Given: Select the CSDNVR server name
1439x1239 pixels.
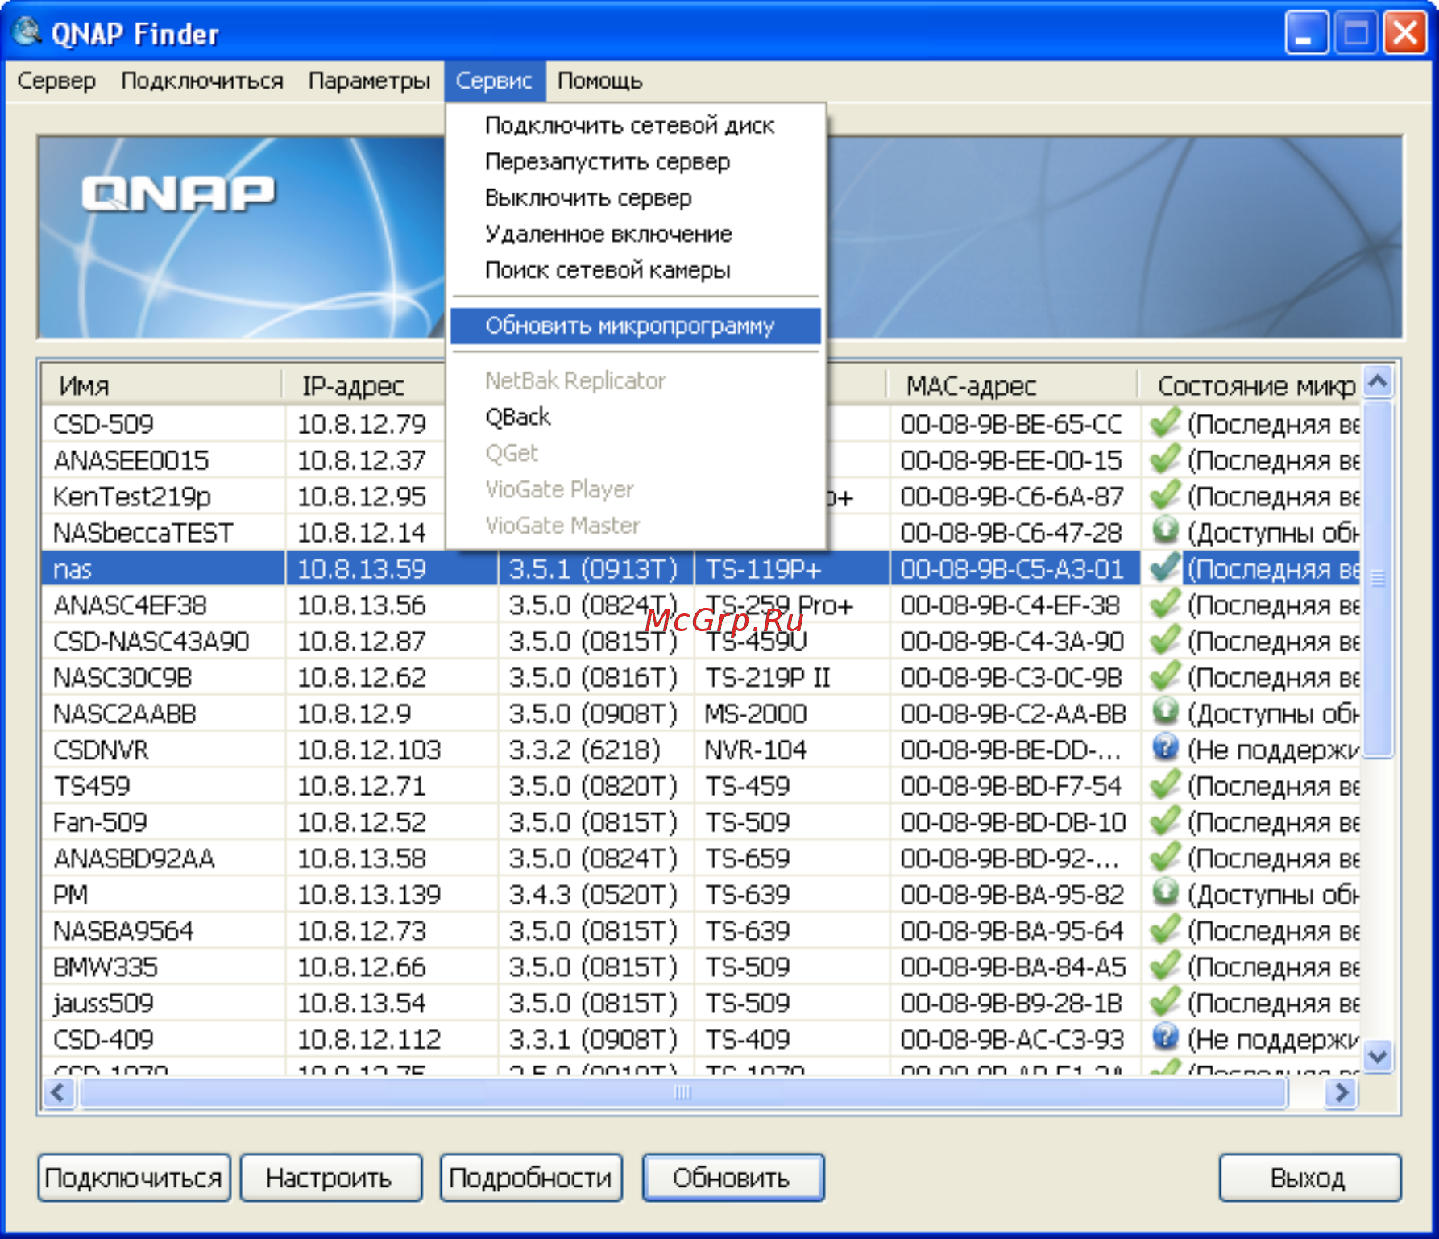Looking at the screenshot, I should click(x=101, y=750).
